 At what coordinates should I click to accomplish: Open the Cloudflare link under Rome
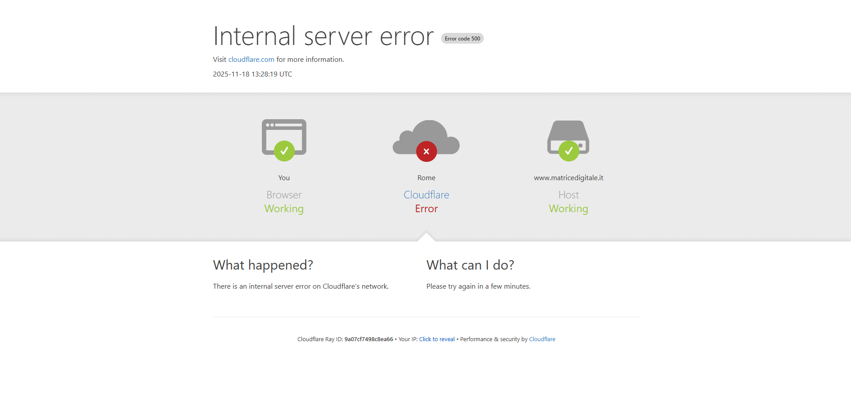coord(426,195)
